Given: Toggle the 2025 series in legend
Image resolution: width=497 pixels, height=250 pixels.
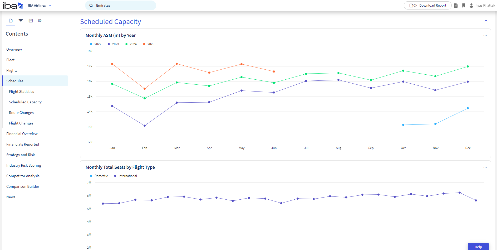Looking at the screenshot, I should [148, 44].
